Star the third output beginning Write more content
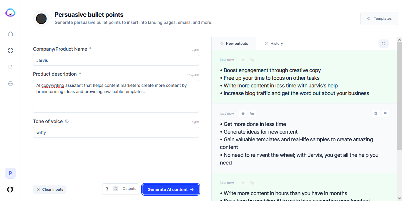This screenshot has height=201, width=402. [243, 183]
